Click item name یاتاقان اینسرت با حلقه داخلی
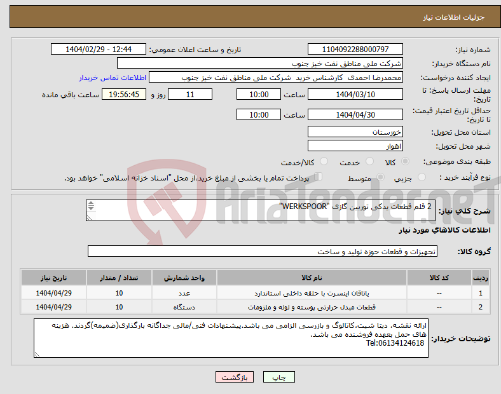Screen dimensions: 501x394 (312, 293)
